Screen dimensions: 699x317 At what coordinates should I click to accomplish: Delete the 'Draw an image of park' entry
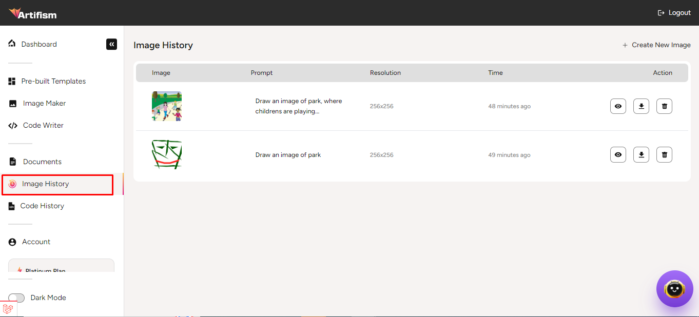664,154
